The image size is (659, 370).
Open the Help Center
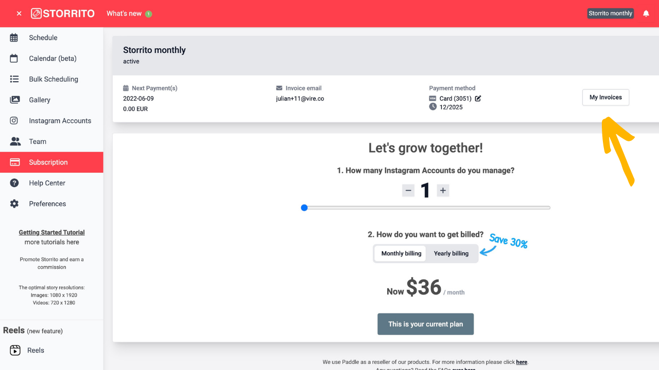tap(47, 183)
